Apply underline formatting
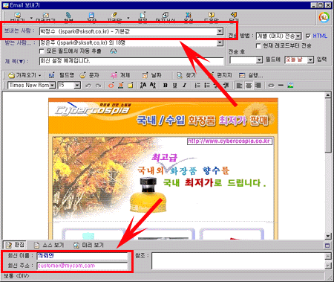The height and width of the screenshot is (282, 334). click(x=175, y=86)
